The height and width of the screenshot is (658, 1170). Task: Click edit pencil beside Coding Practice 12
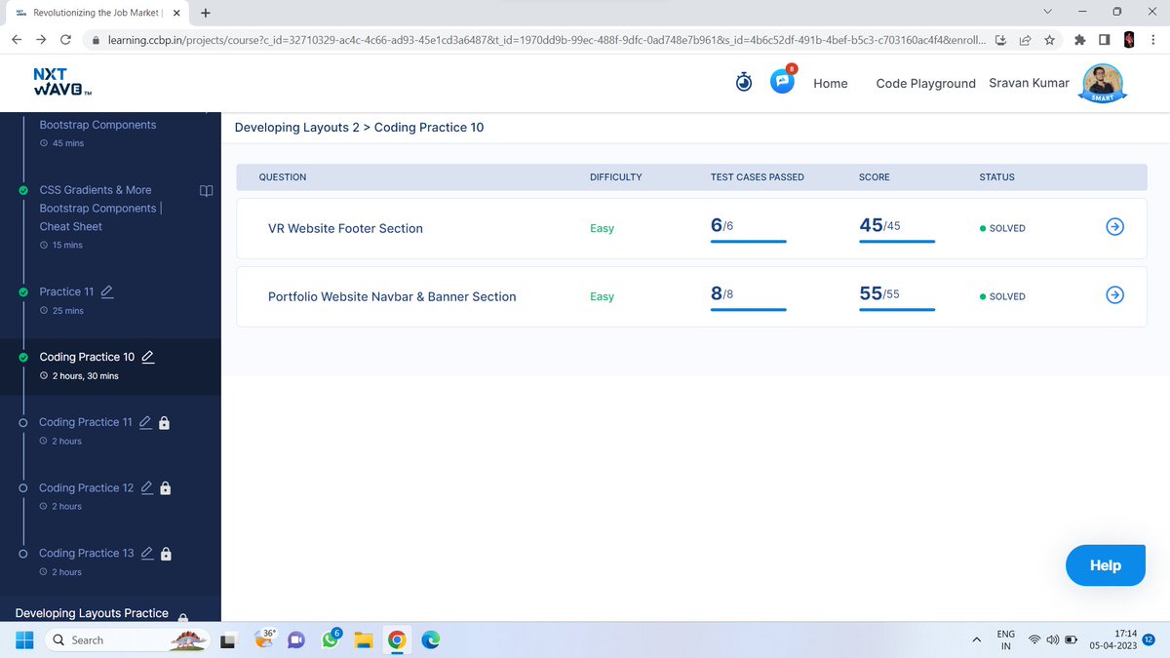click(147, 487)
